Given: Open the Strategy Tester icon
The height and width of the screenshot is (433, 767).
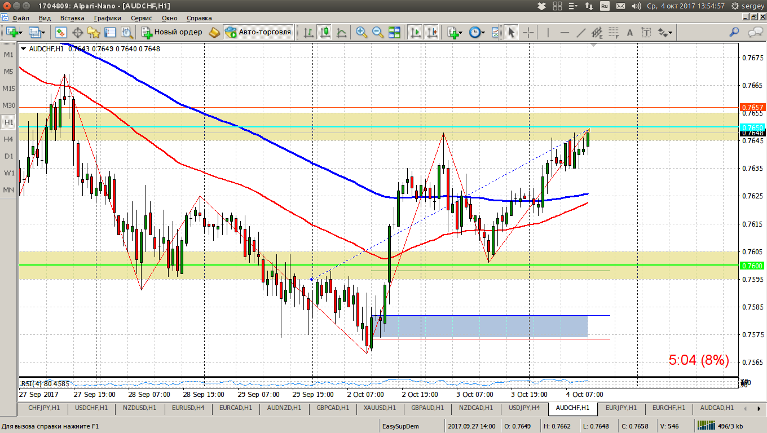Looking at the screenshot, I should [x=127, y=32].
